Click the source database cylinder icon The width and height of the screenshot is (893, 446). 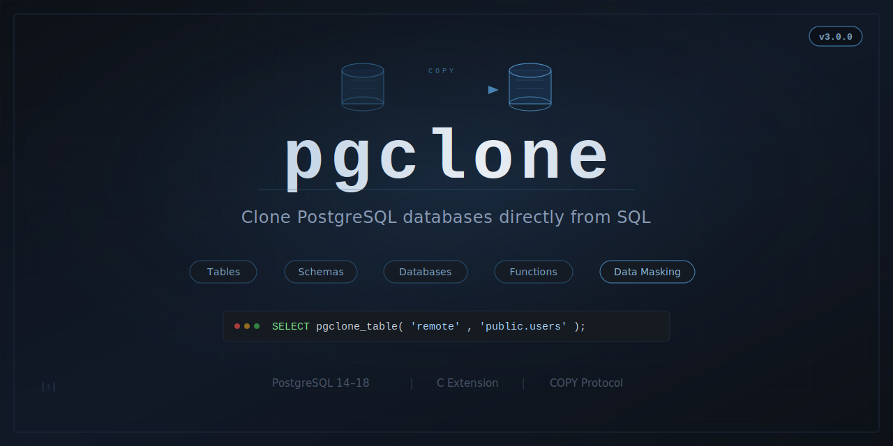coord(363,87)
